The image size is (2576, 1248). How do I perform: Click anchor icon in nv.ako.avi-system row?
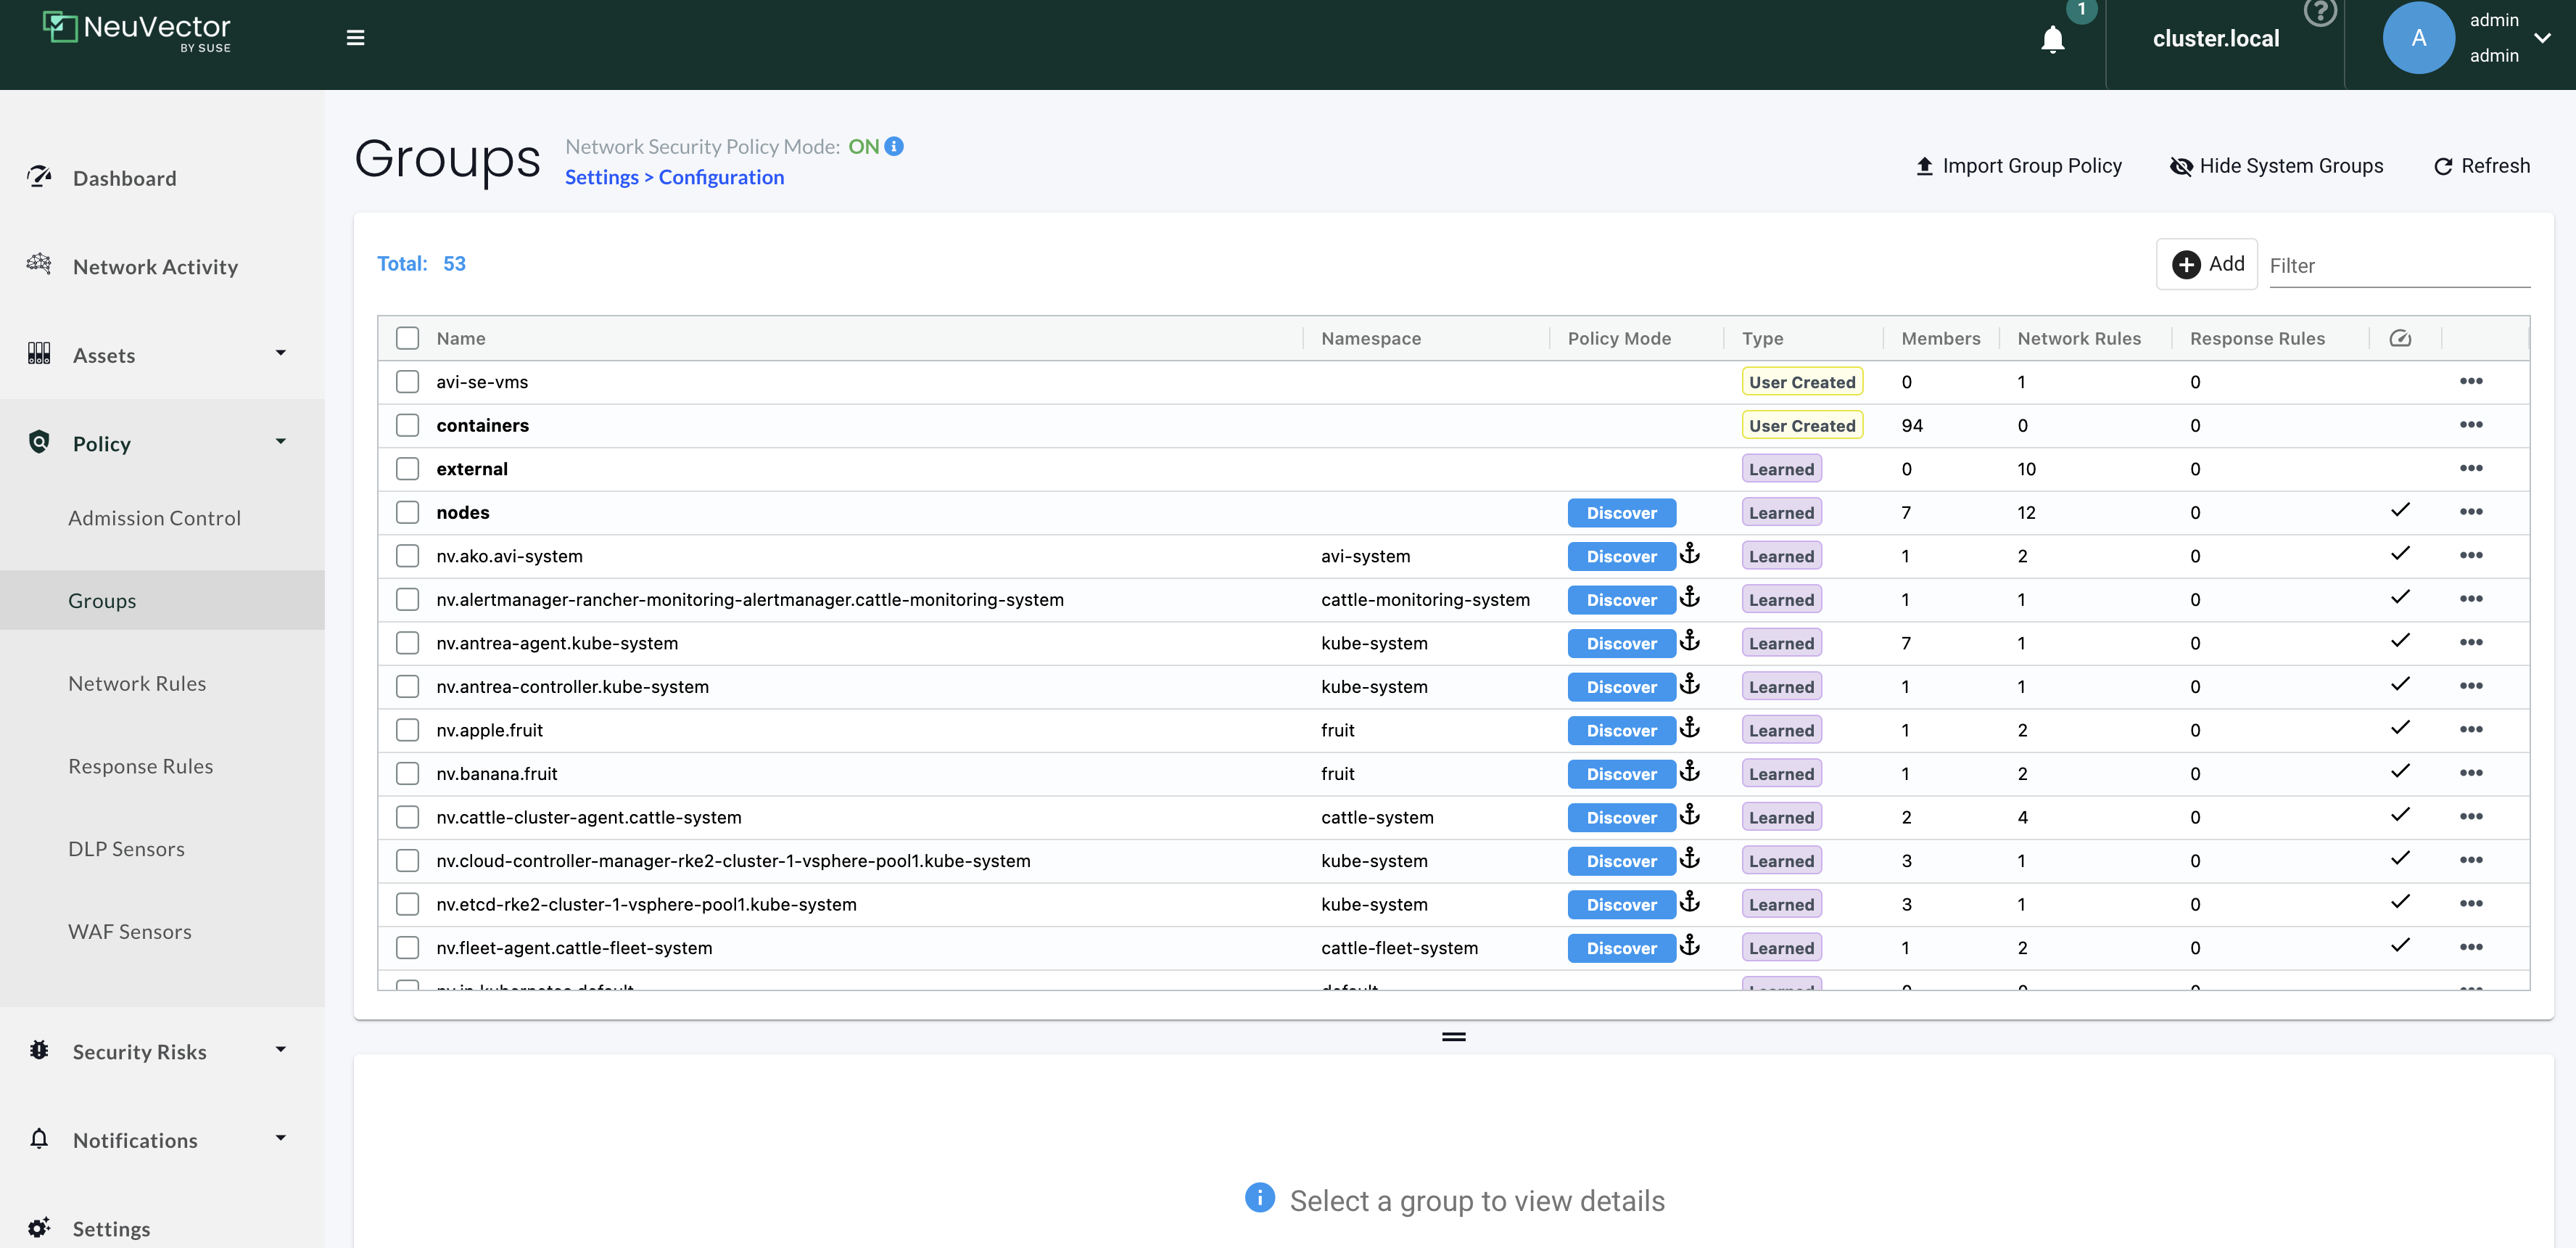click(1689, 554)
